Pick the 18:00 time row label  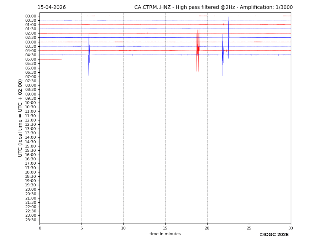(x=31, y=172)
